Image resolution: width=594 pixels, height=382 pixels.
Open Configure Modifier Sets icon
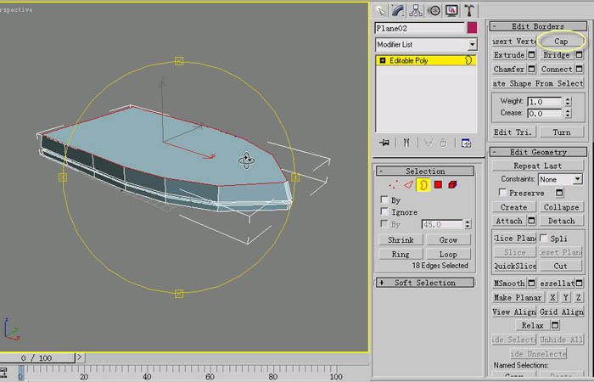(466, 143)
